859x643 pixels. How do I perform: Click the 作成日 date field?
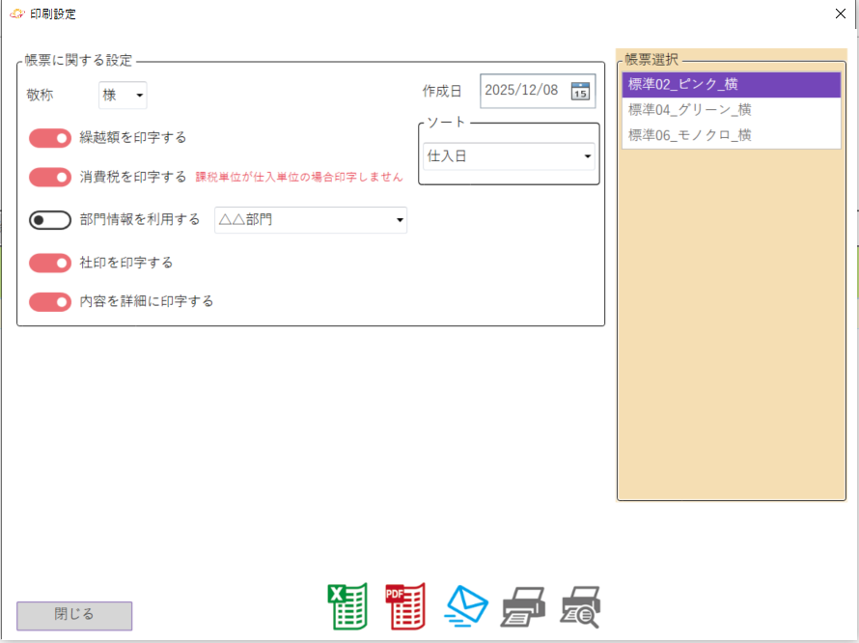pos(523,91)
